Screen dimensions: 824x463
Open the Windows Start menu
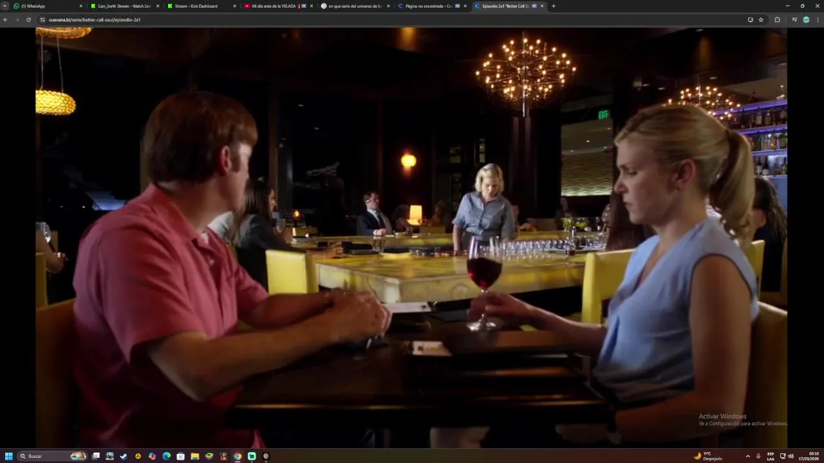point(9,456)
